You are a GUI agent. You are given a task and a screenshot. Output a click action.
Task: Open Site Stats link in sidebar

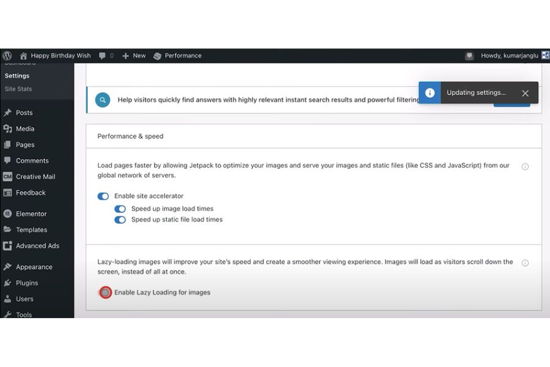pos(18,89)
